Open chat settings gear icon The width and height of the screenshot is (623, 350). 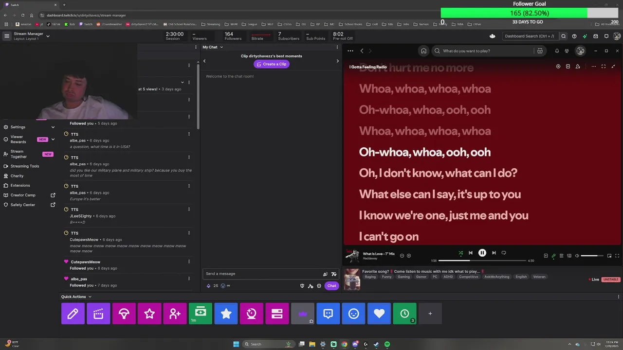319,286
